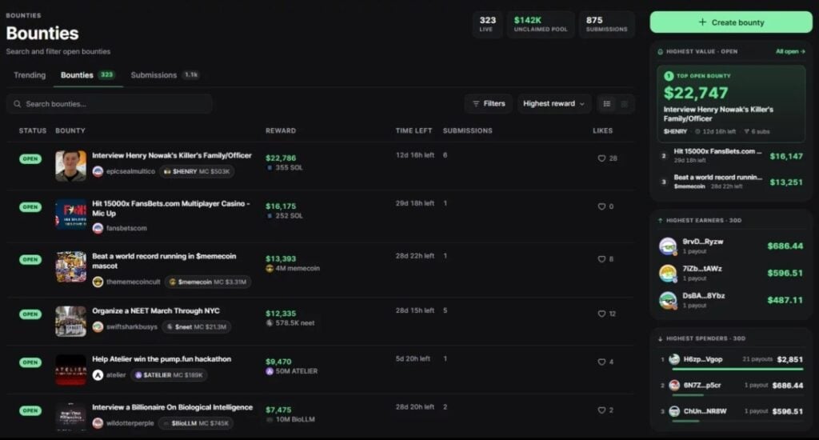Viewport: 819px width, 440px height.
Task: Click the H6zp...Vgop spender avatar
Action: pyautogui.click(x=674, y=359)
